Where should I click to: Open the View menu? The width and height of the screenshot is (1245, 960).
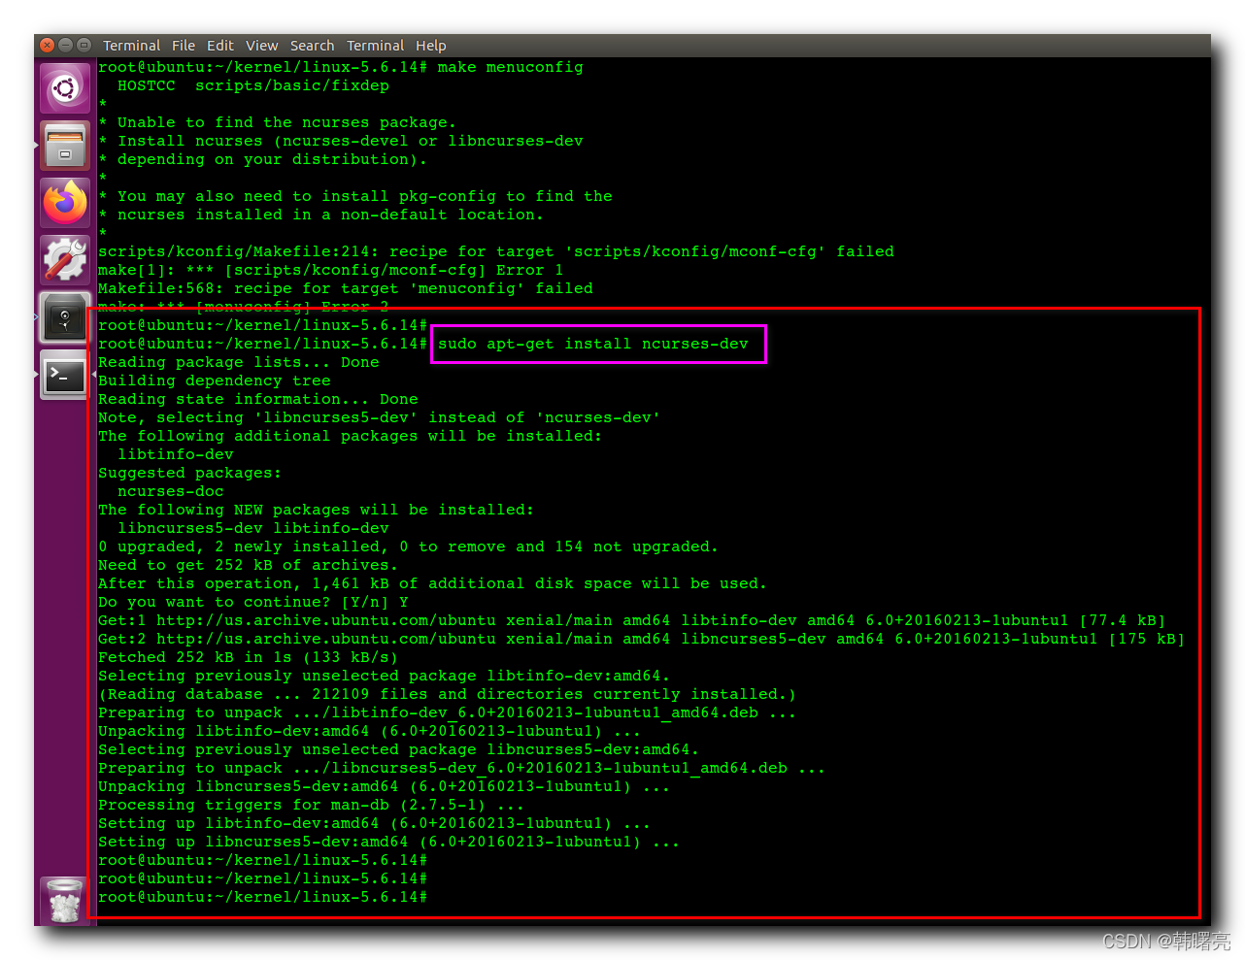pos(261,45)
